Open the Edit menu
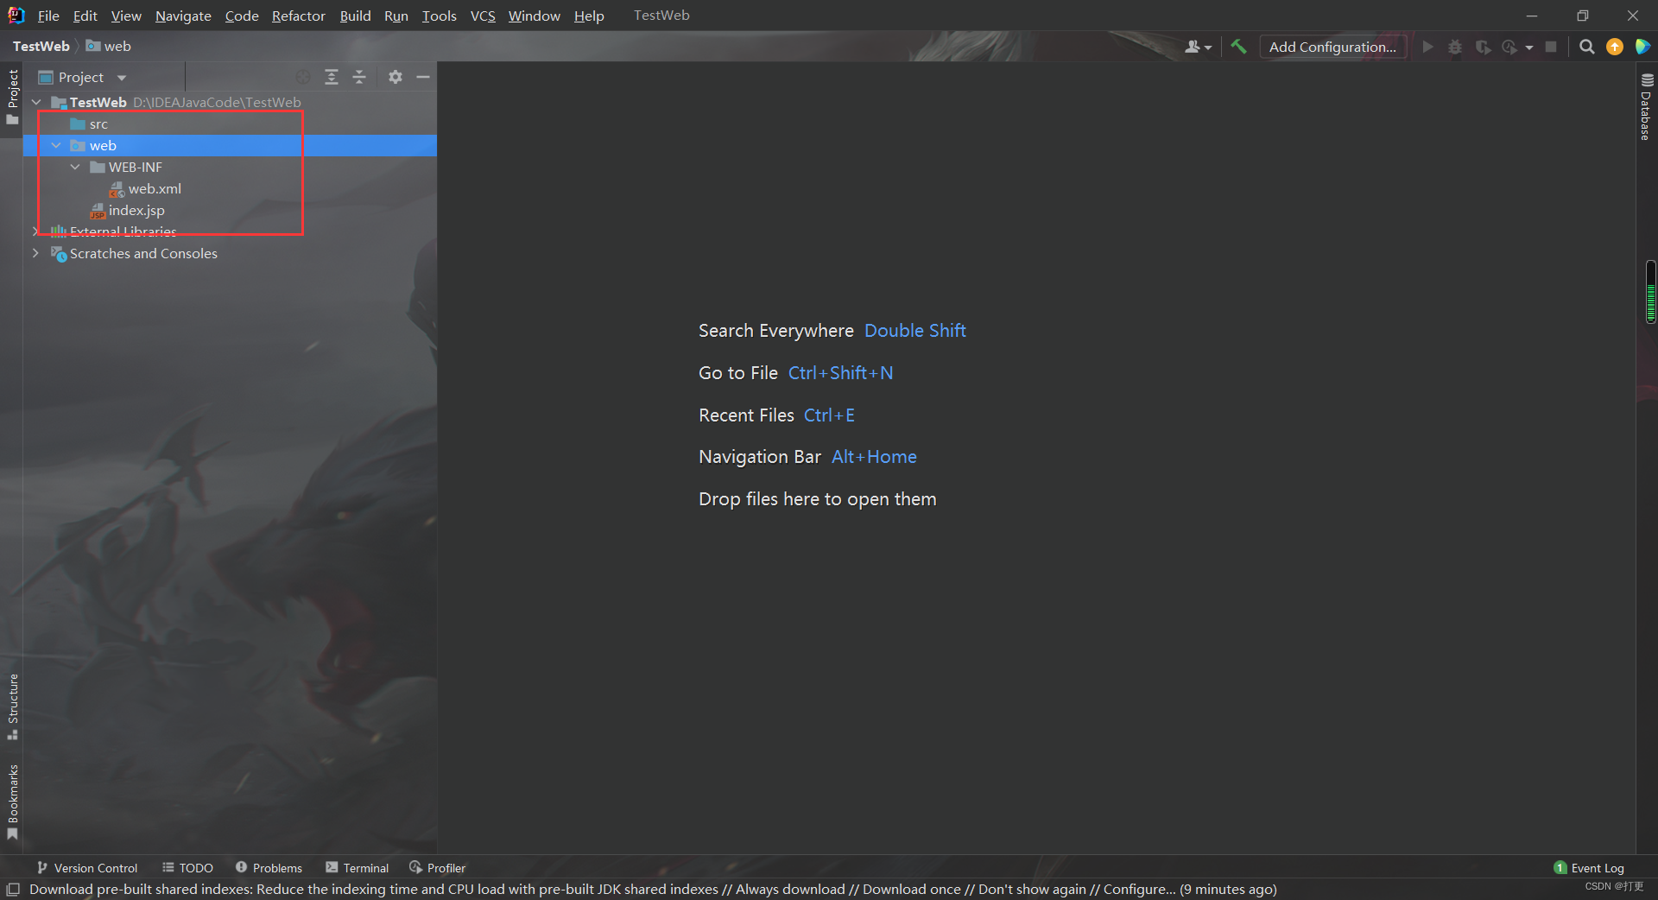Image resolution: width=1658 pixels, height=900 pixels. click(x=85, y=16)
